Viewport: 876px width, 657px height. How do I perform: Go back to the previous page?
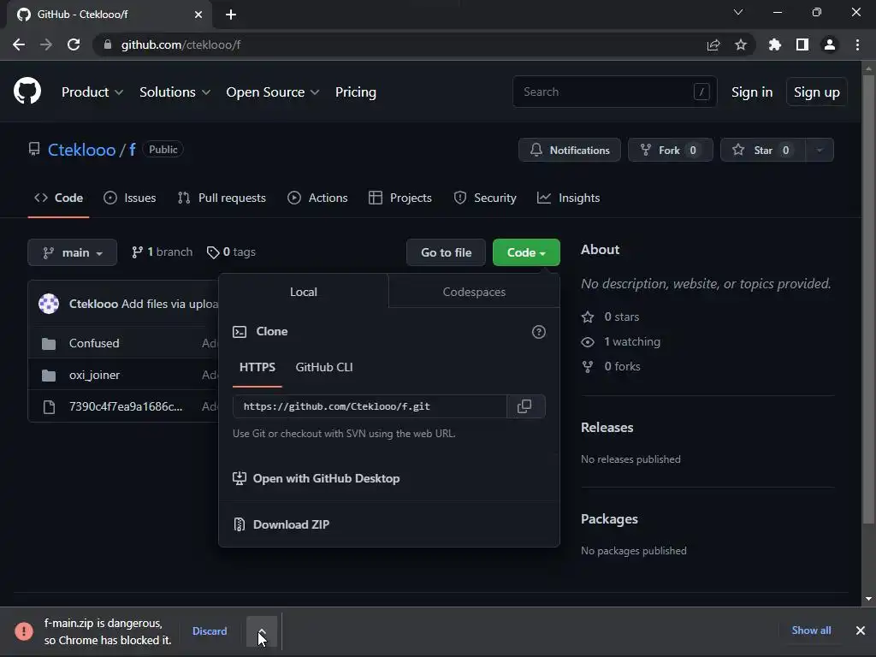19,44
